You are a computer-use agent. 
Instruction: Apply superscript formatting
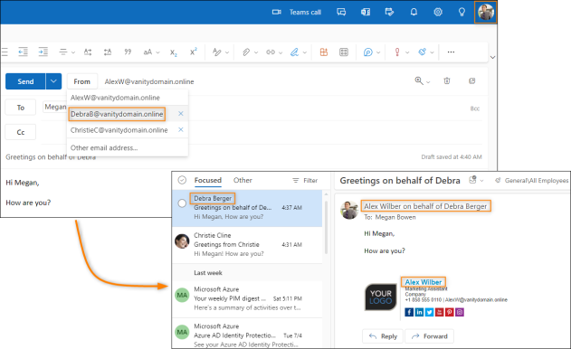(194, 52)
